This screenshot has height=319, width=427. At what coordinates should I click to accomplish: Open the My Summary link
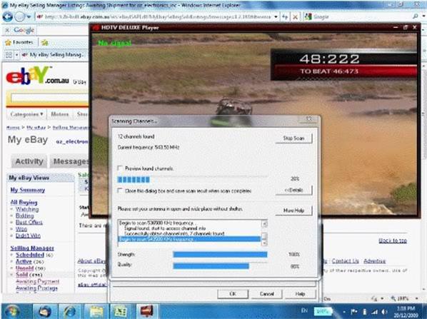coord(28,190)
